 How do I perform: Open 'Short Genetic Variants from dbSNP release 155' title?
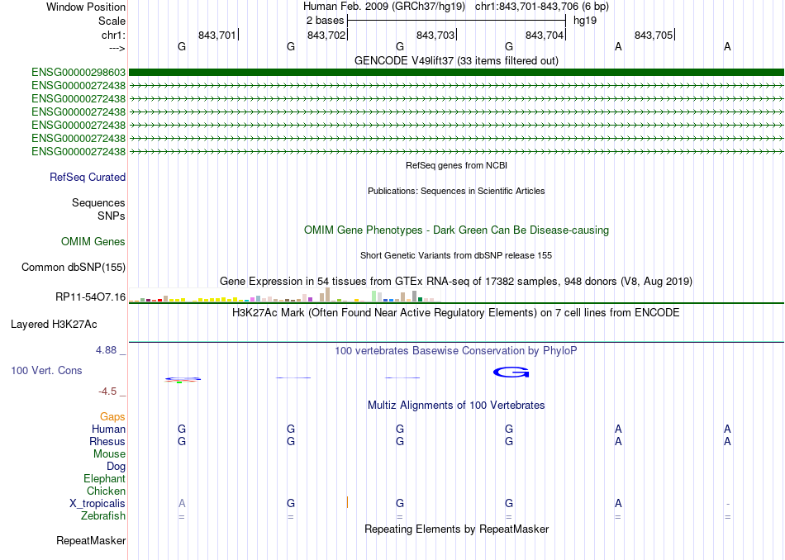(456, 255)
